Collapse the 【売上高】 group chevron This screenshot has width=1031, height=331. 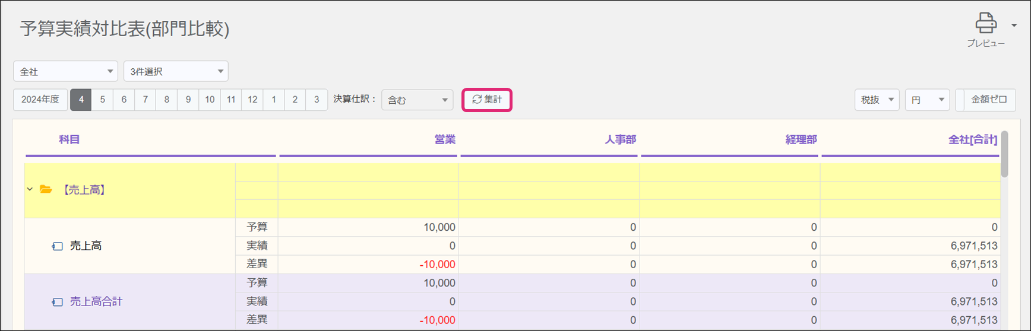(x=30, y=190)
